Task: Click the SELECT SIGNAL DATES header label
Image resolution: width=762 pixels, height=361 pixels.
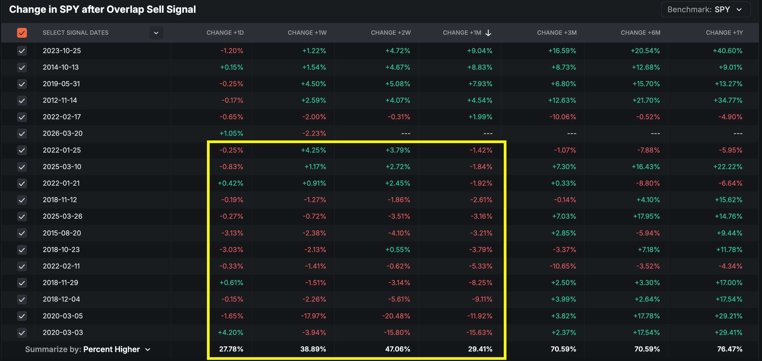Action: click(x=76, y=33)
